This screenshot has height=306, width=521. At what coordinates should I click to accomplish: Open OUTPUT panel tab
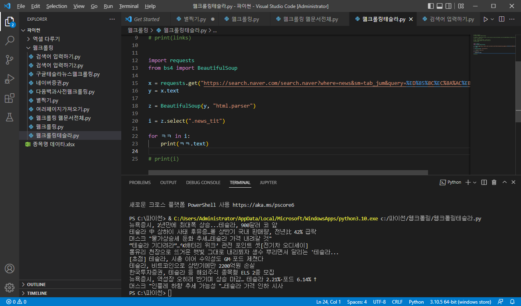coord(168,182)
